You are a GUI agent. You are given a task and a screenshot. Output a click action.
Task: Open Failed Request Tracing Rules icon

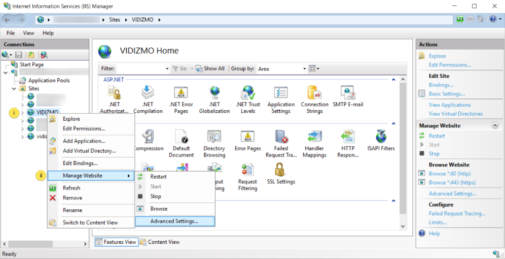281,139
